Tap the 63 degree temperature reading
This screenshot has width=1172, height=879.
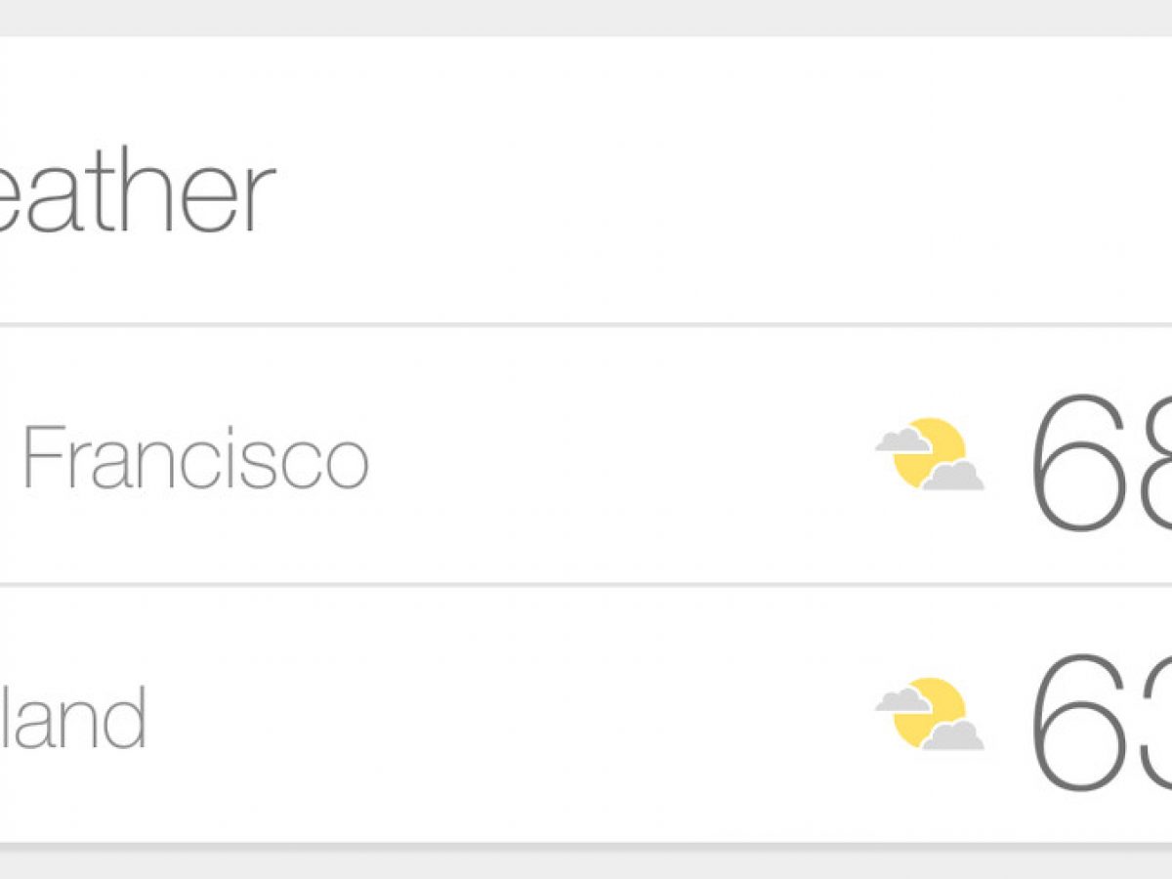(1099, 722)
